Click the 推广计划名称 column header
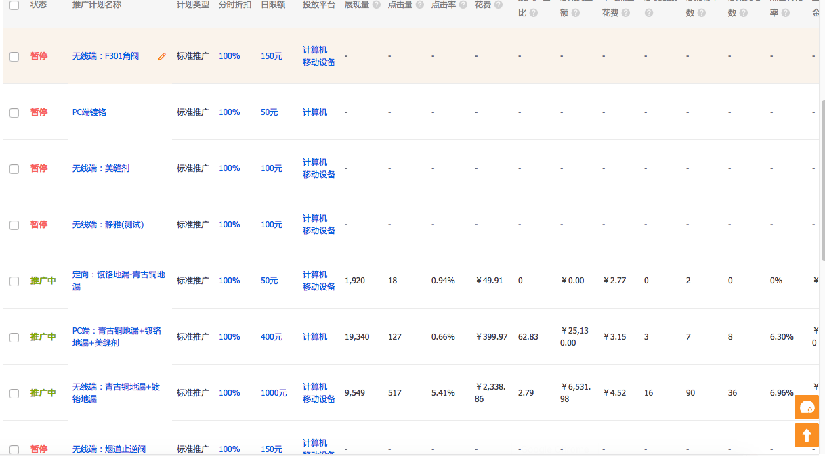This screenshot has height=456, width=825. (97, 5)
